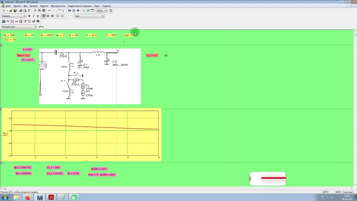The width and height of the screenshot is (357, 201).
Task: Open the Greek symbols toolbar palette
Action: pos(34,21)
